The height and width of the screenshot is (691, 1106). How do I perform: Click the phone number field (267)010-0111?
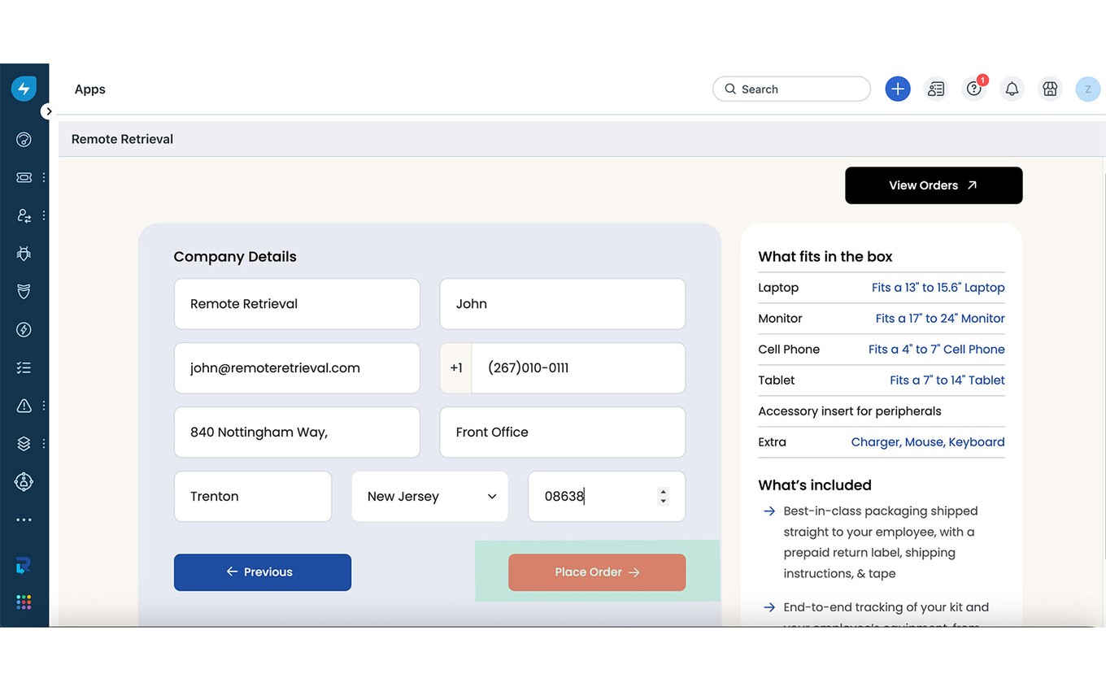(x=578, y=368)
